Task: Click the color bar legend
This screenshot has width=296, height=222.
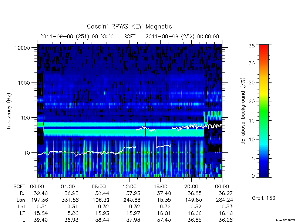Action: [264, 111]
